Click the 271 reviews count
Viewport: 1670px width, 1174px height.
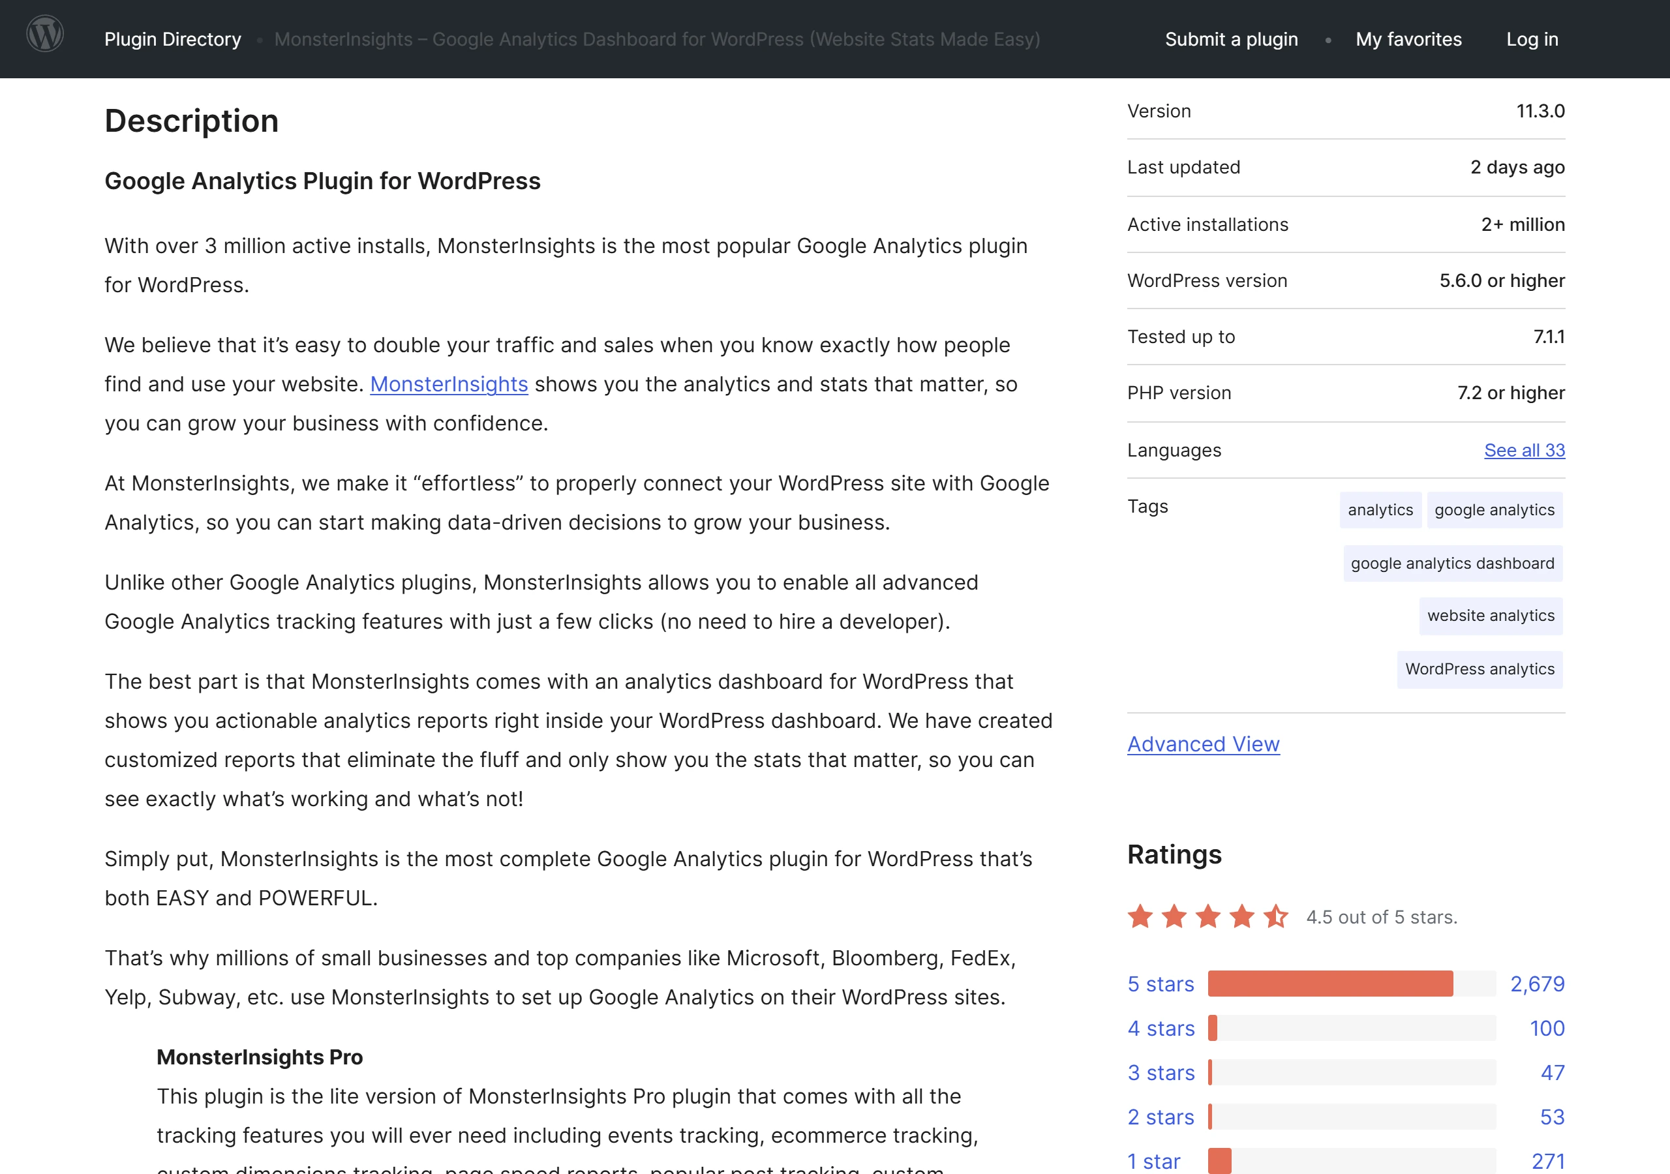pyautogui.click(x=1548, y=1161)
